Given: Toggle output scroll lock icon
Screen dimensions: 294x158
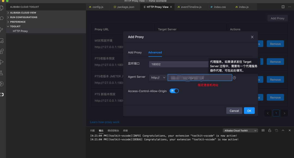Looking at the screenshot, I should click(x=269, y=130).
